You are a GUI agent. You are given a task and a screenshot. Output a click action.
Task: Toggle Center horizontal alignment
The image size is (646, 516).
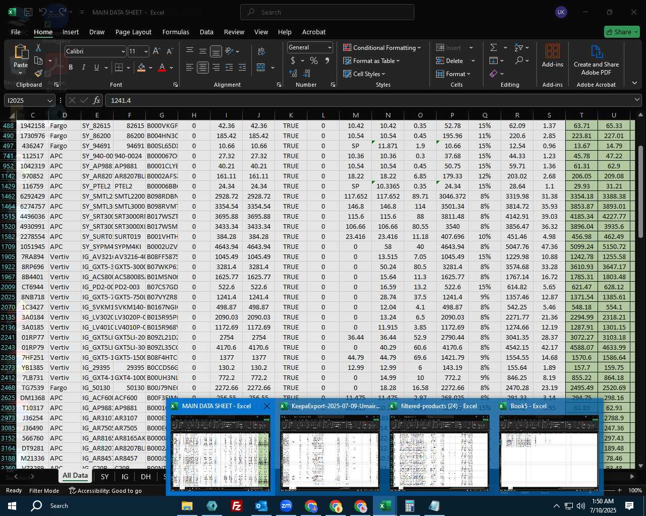[x=203, y=68]
